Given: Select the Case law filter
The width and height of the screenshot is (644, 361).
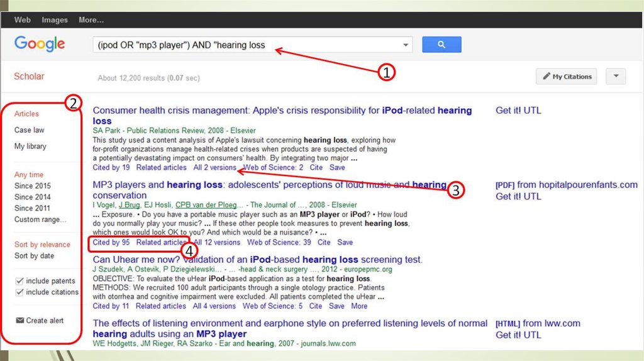Looking at the screenshot, I should click(30, 130).
